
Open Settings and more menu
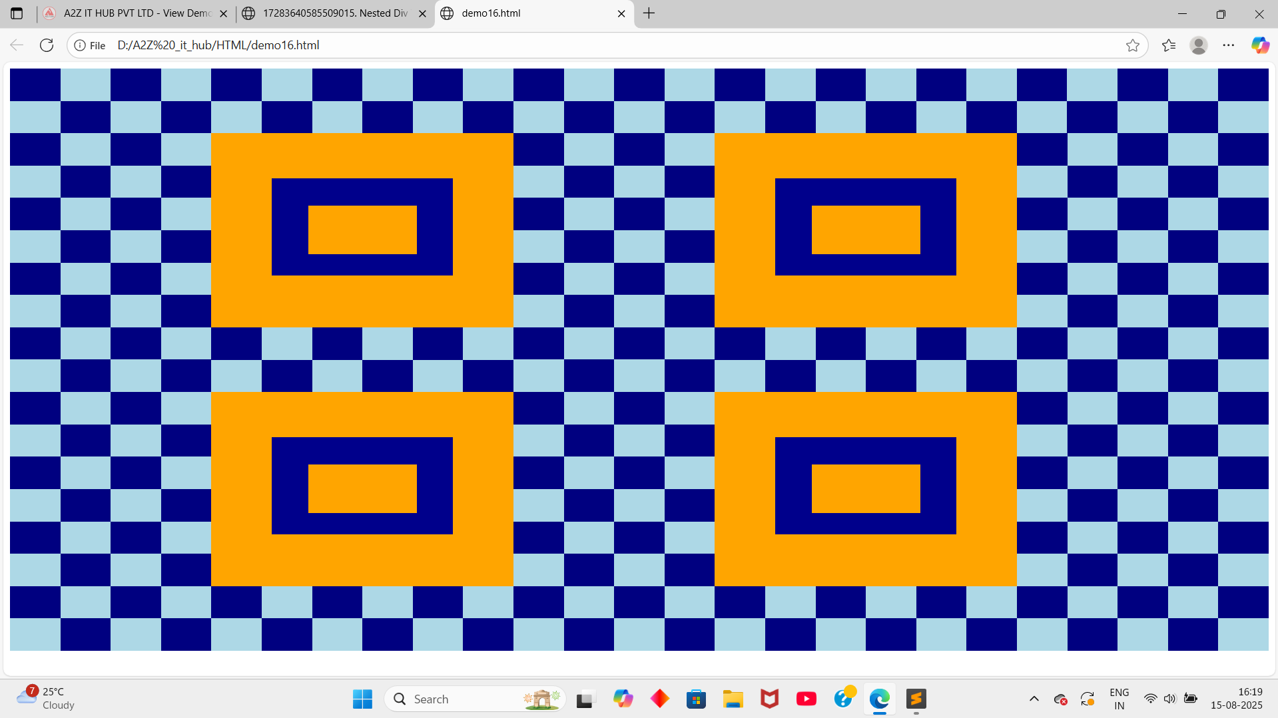pyautogui.click(x=1228, y=45)
